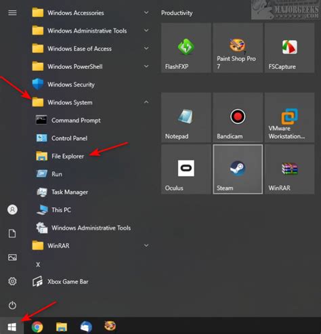Launch the Oculus tile

186,169
